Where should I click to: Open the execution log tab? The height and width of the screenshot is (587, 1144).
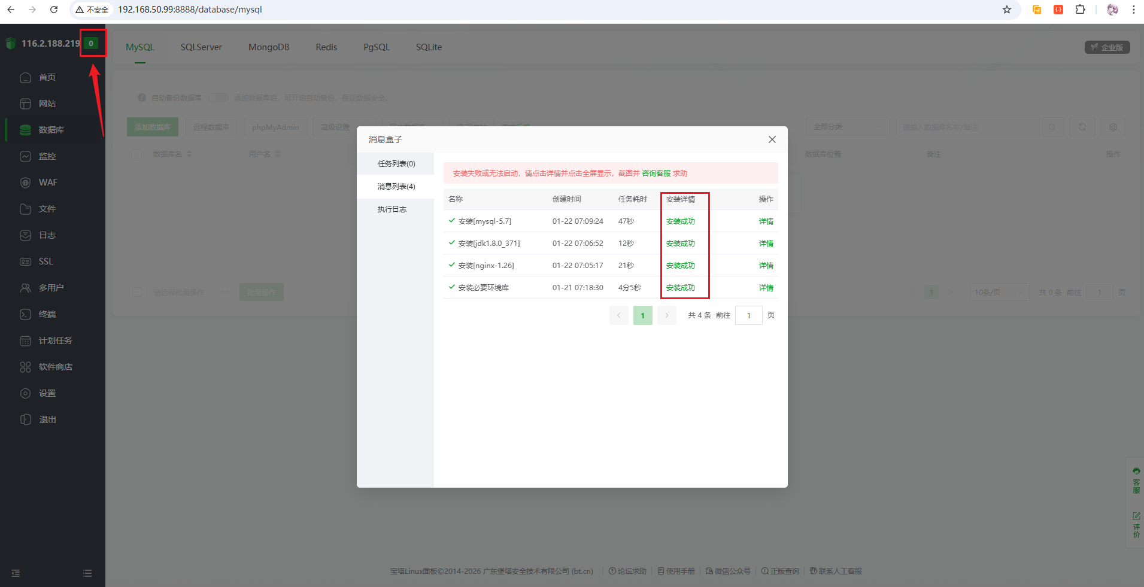(x=392, y=209)
